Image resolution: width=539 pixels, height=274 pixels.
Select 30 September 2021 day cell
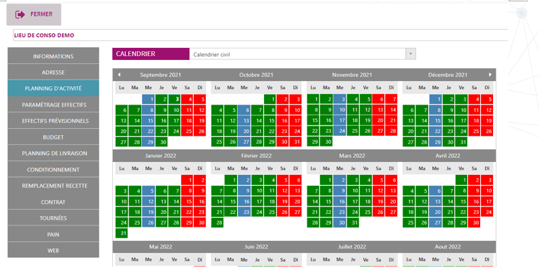pyautogui.click(x=161, y=142)
